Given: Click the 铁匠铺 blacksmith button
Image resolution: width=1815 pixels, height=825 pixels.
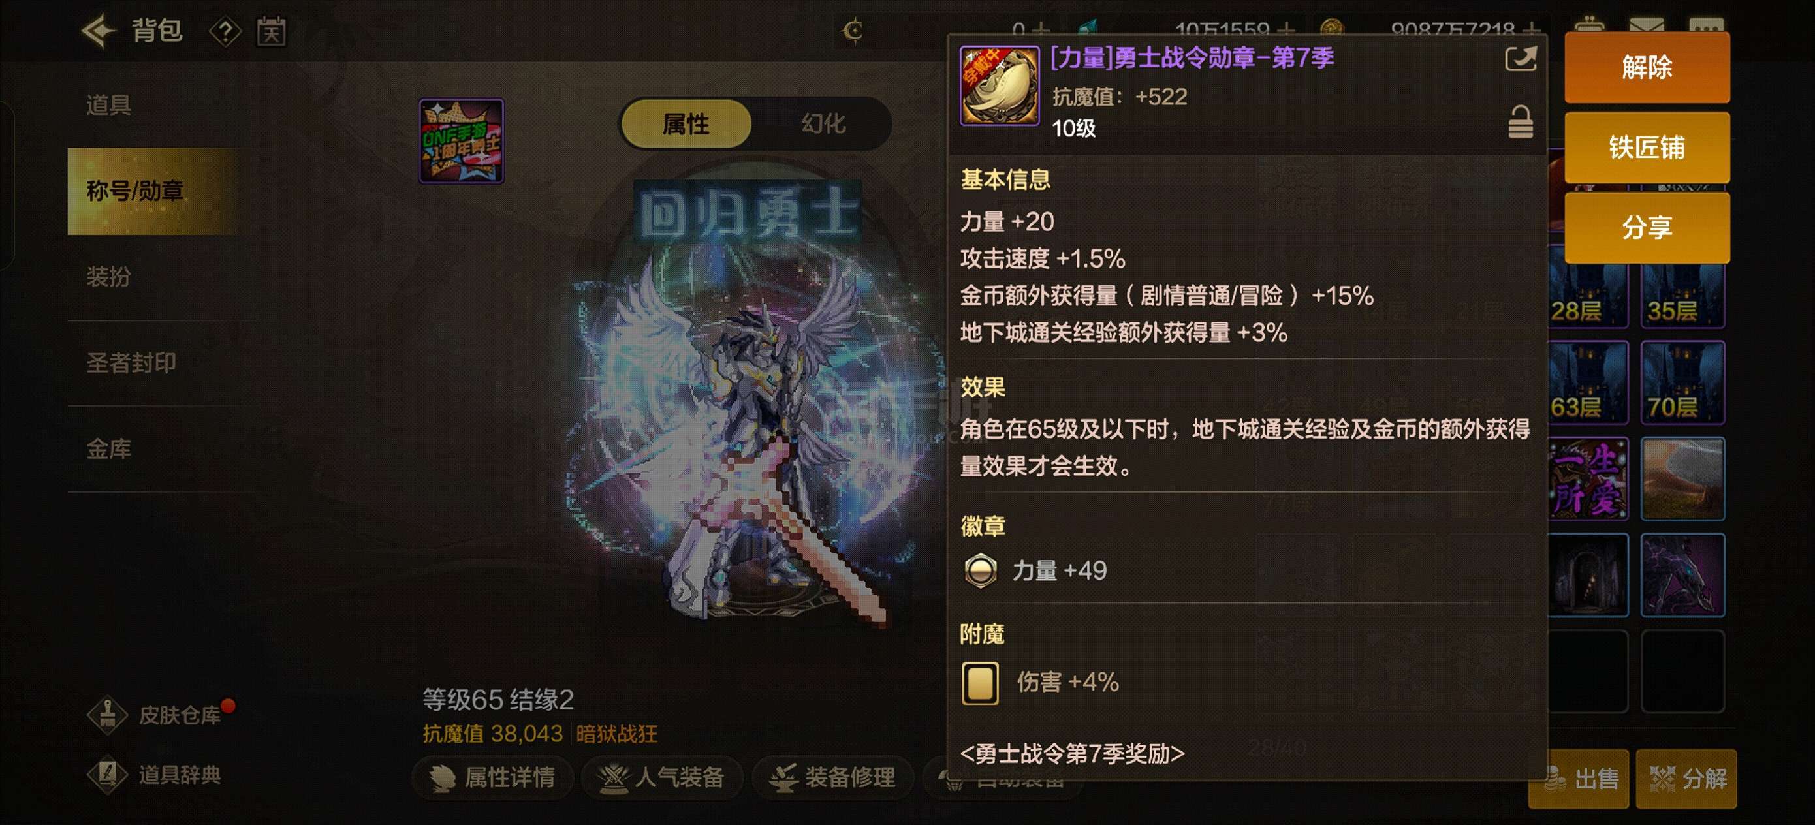Looking at the screenshot, I should [1646, 148].
